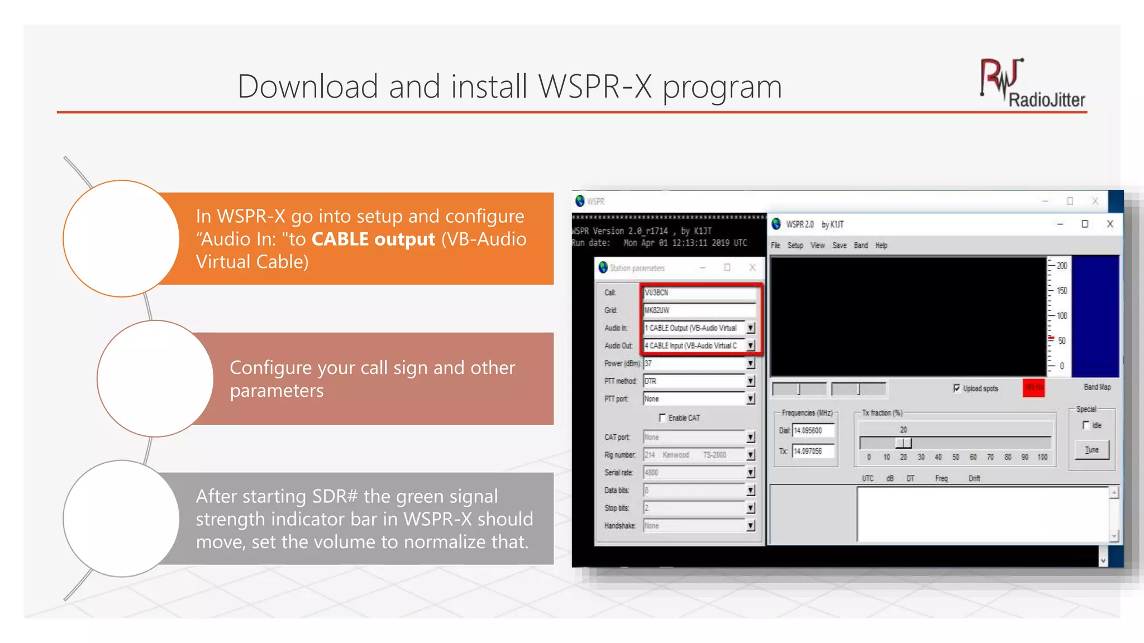Click the second small slider below waterfall
The width and height of the screenshot is (1144, 643).
pyautogui.click(x=859, y=389)
